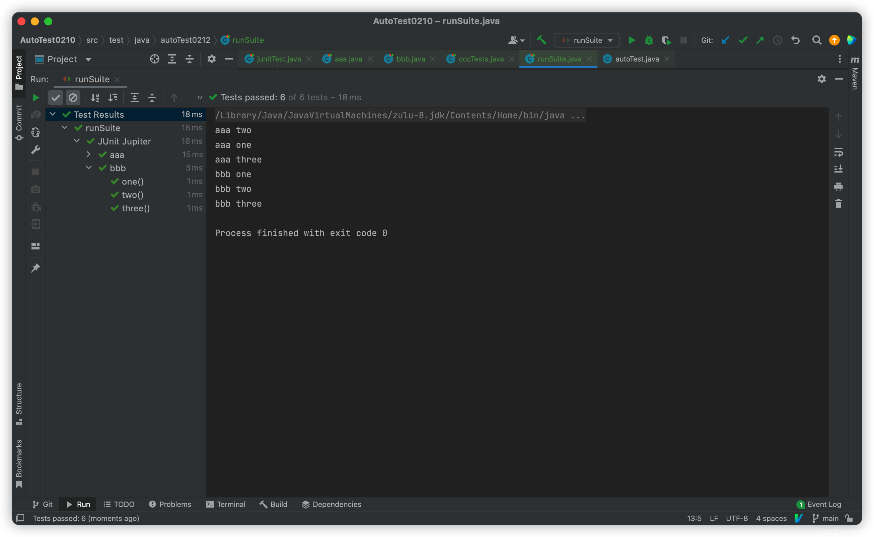
Task: Expand all test results in Run toolbar
Action: click(134, 97)
